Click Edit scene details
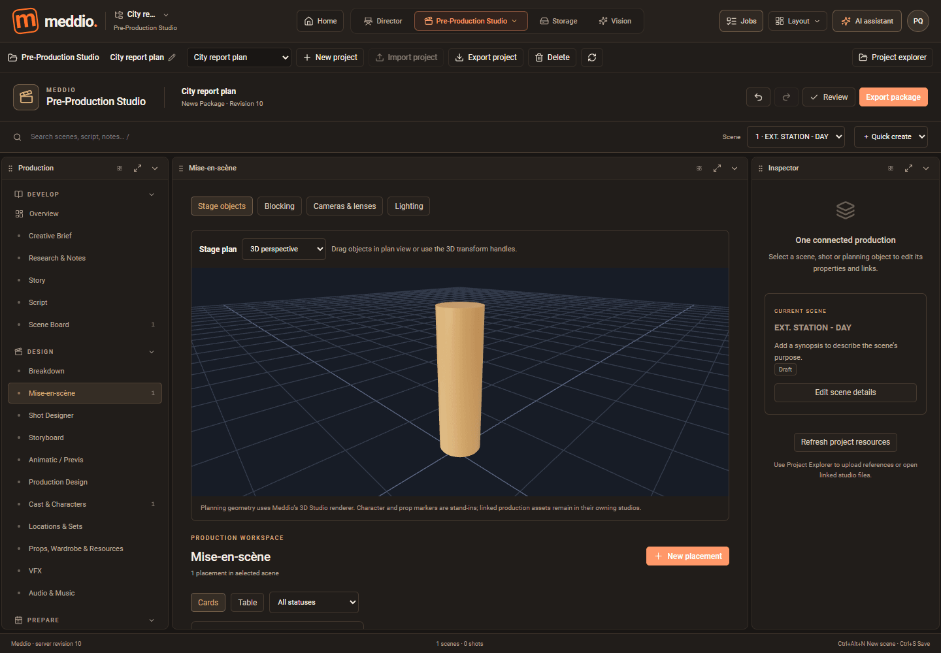 click(846, 392)
